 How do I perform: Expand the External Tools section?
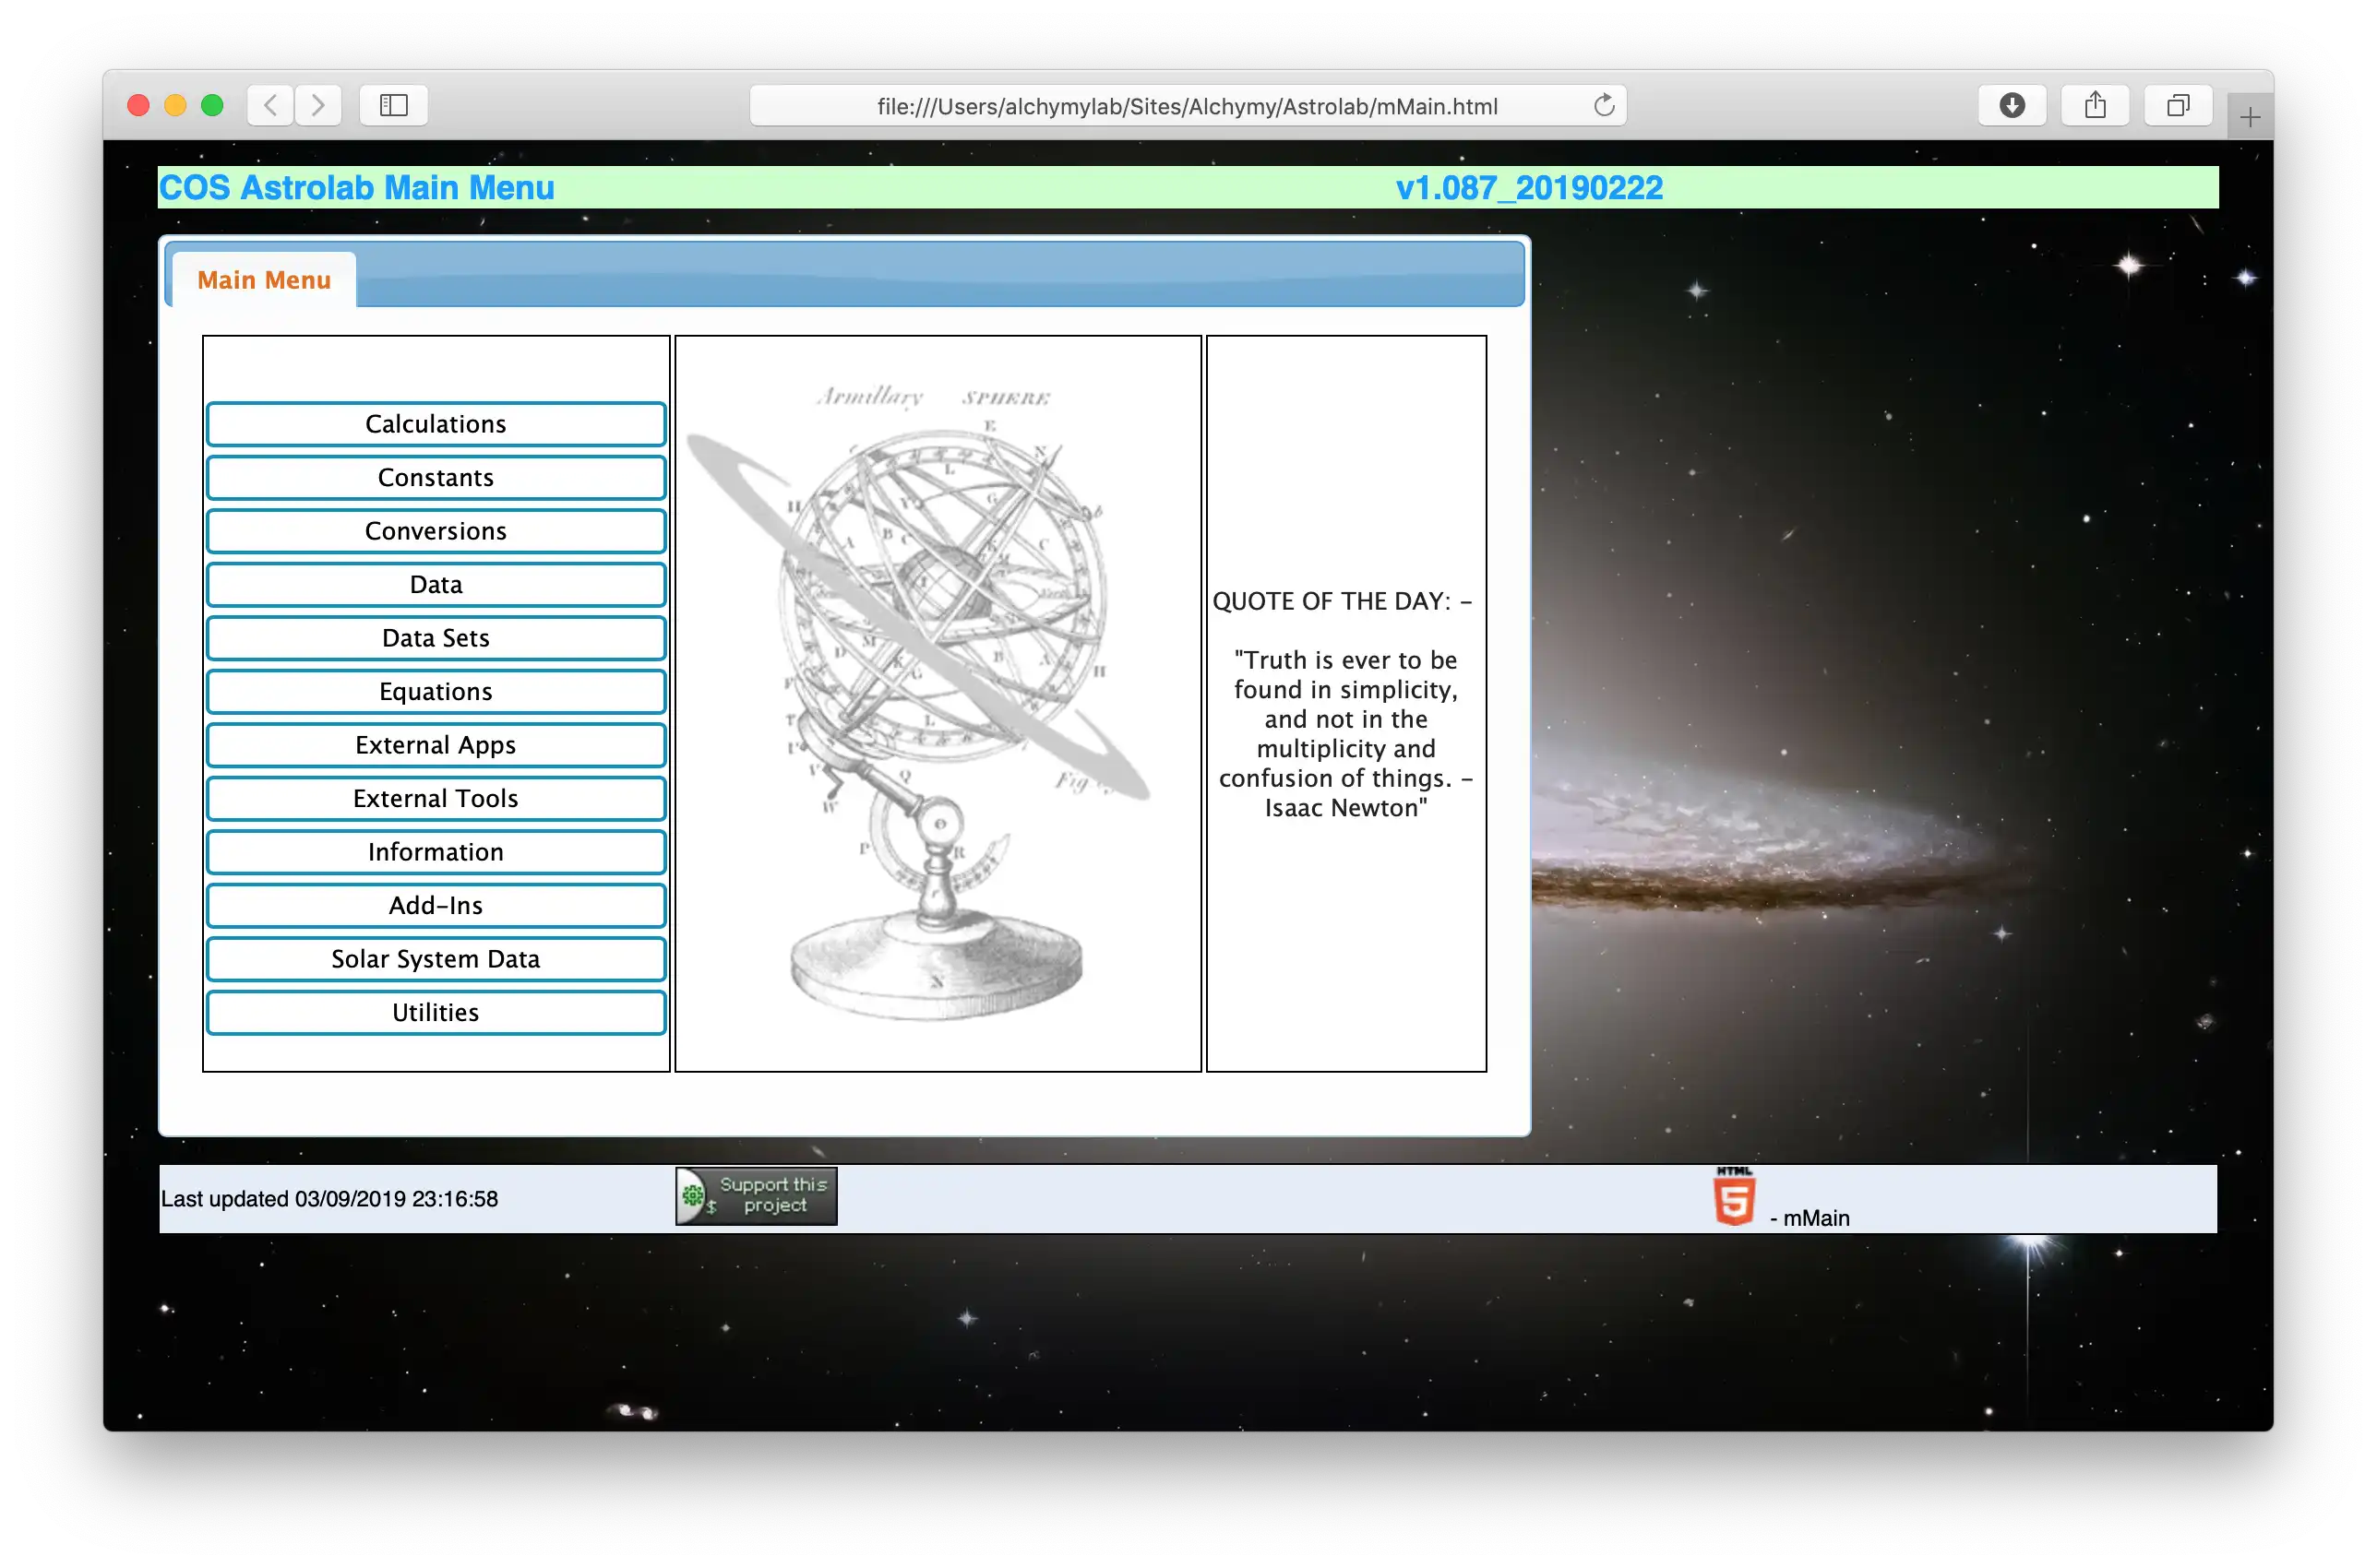click(x=434, y=798)
